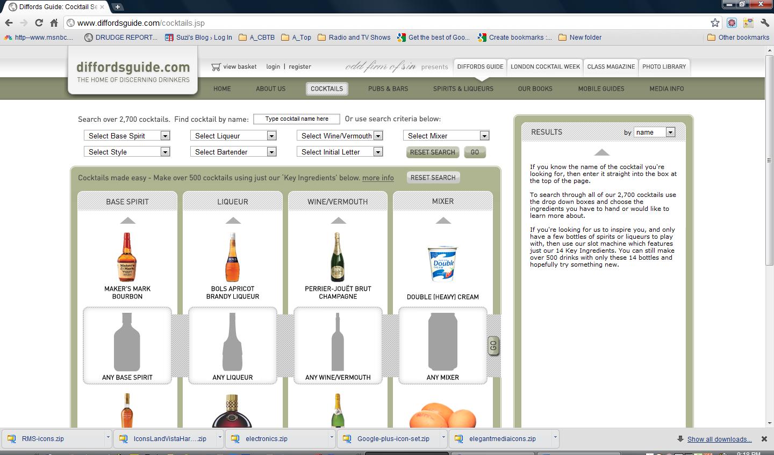Viewport: 774px width, 455px height.
Task: Click the Maker's Mark Bourbon bottle image
Action: pos(127,257)
